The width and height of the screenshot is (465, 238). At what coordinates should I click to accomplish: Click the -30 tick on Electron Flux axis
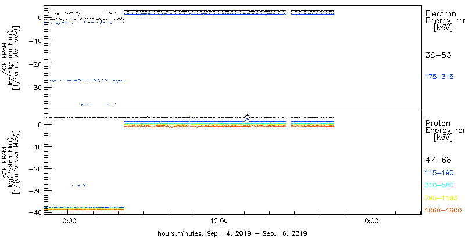point(36,87)
